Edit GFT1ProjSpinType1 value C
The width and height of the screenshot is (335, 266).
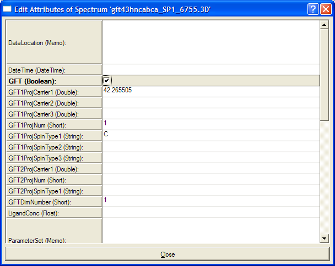tap(210, 136)
